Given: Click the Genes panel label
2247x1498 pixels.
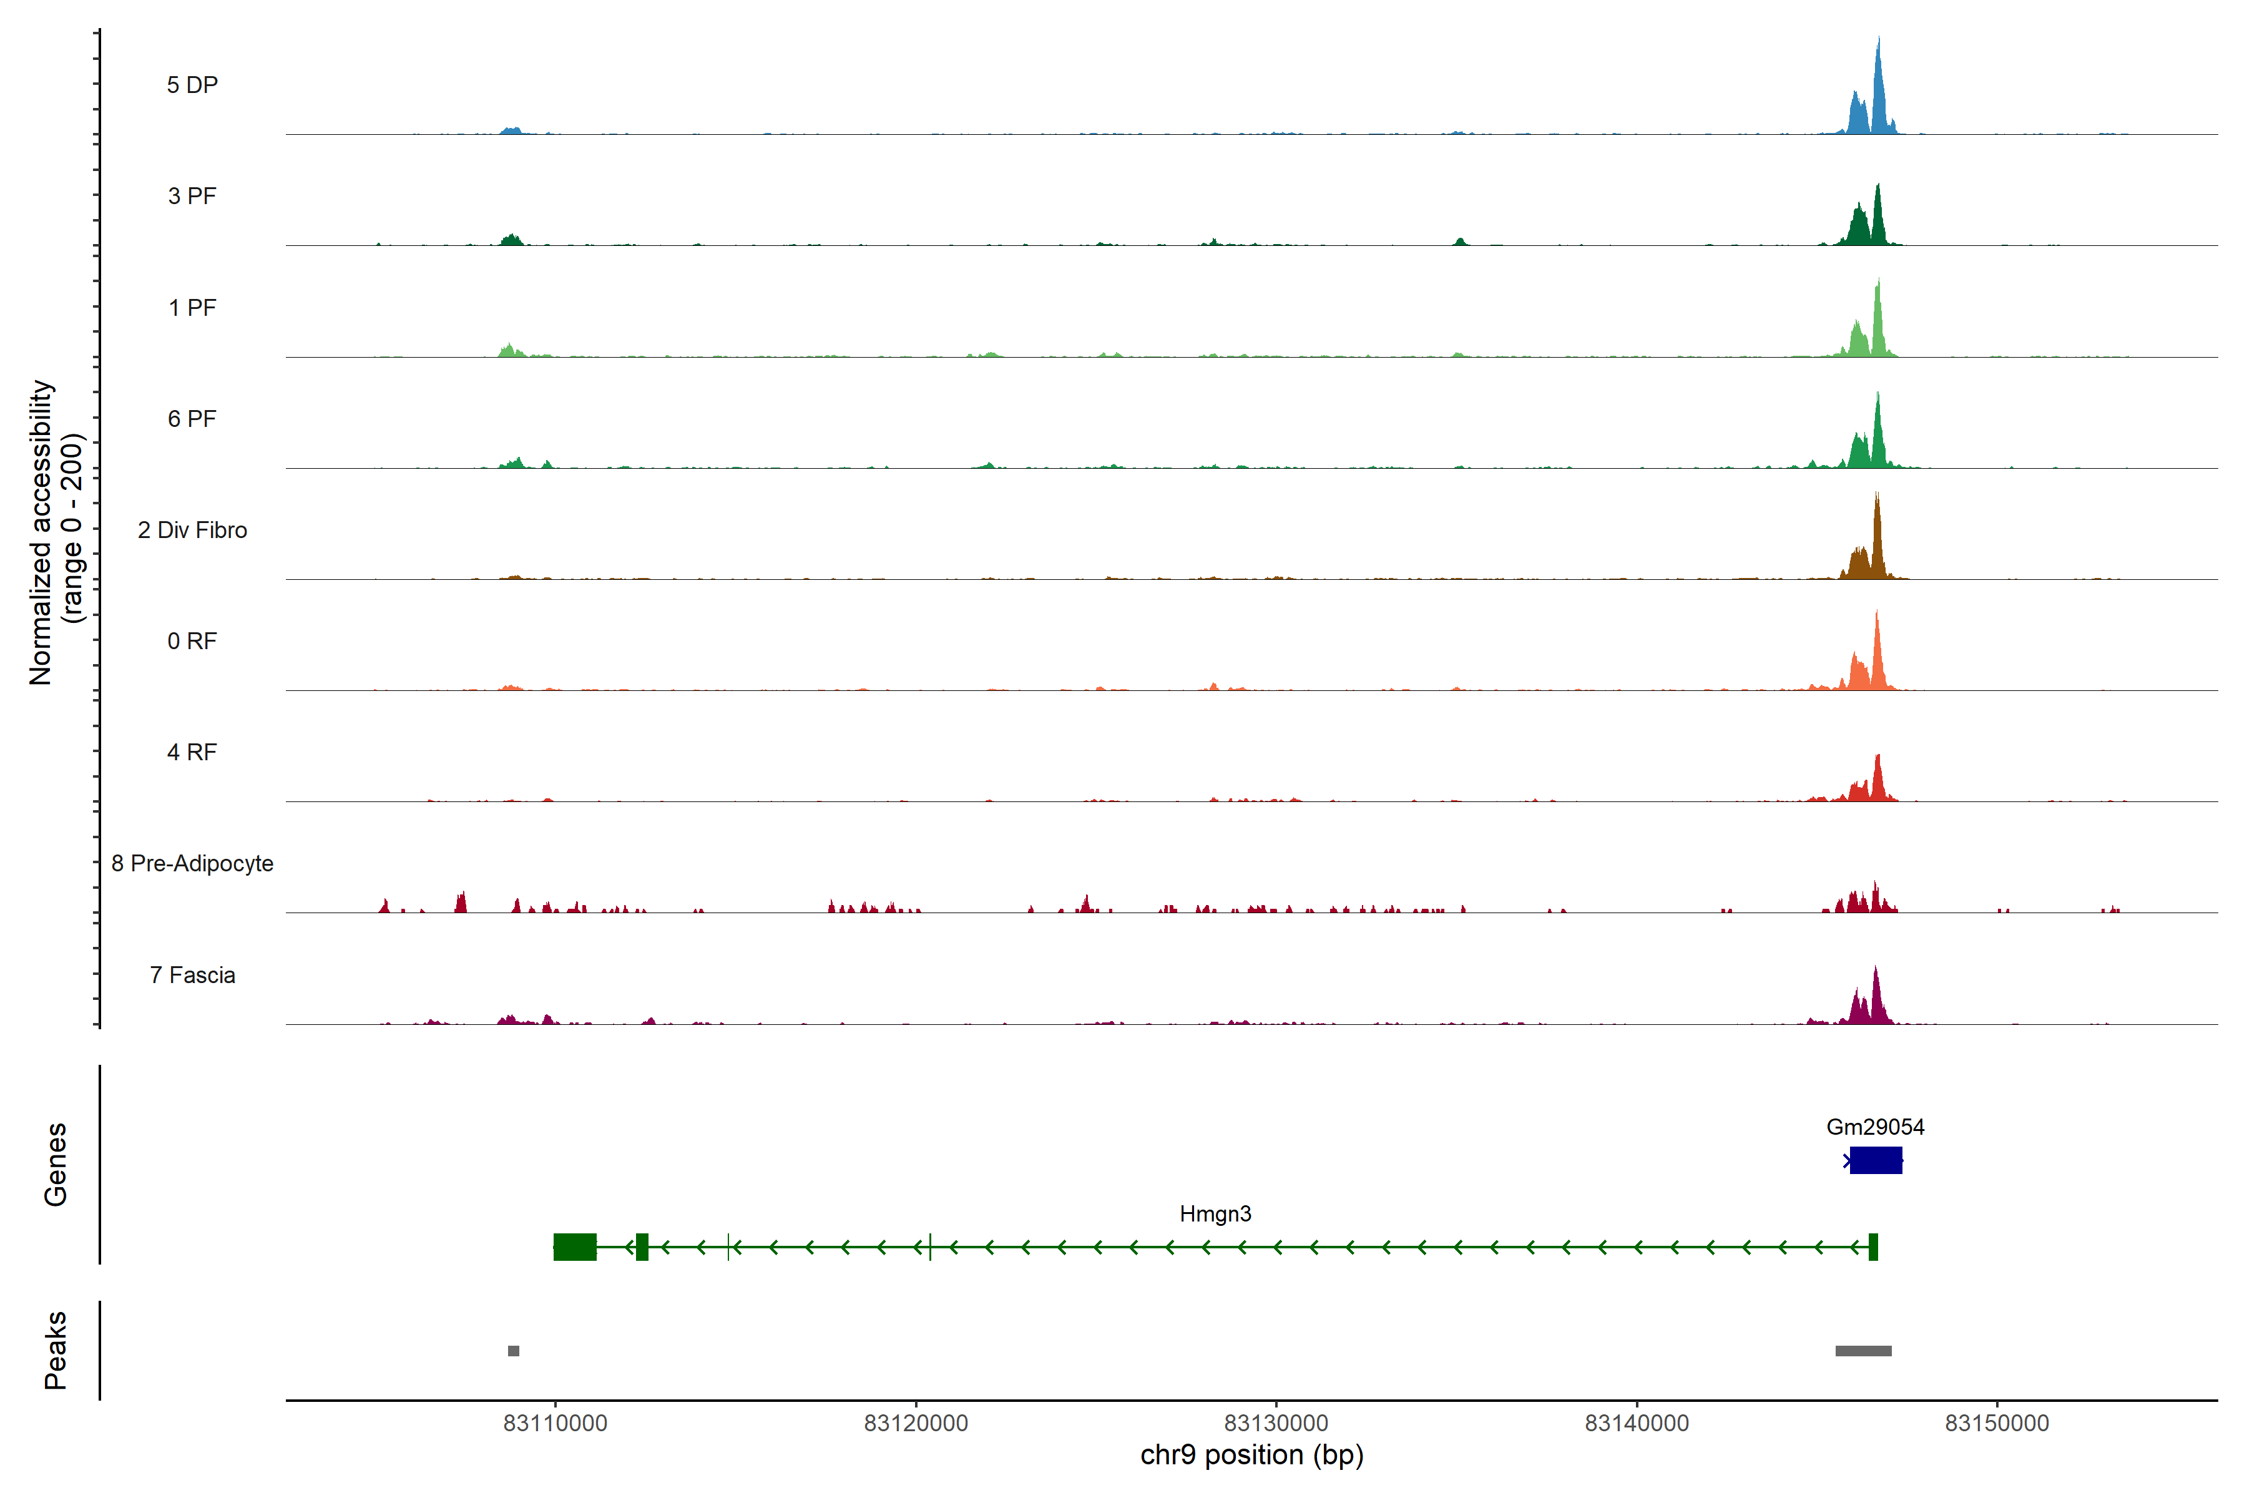Looking at the screenshot, I should 56,1163.
